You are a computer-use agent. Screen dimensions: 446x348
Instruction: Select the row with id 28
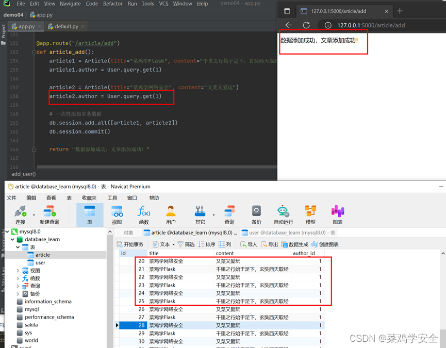[222, 325]
